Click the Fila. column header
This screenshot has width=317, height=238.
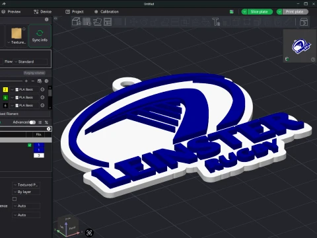(39, 134)
